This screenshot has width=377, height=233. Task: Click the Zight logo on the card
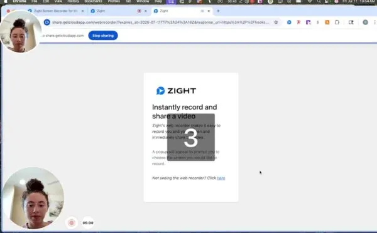pyautogui.click(x=176, y=91)
